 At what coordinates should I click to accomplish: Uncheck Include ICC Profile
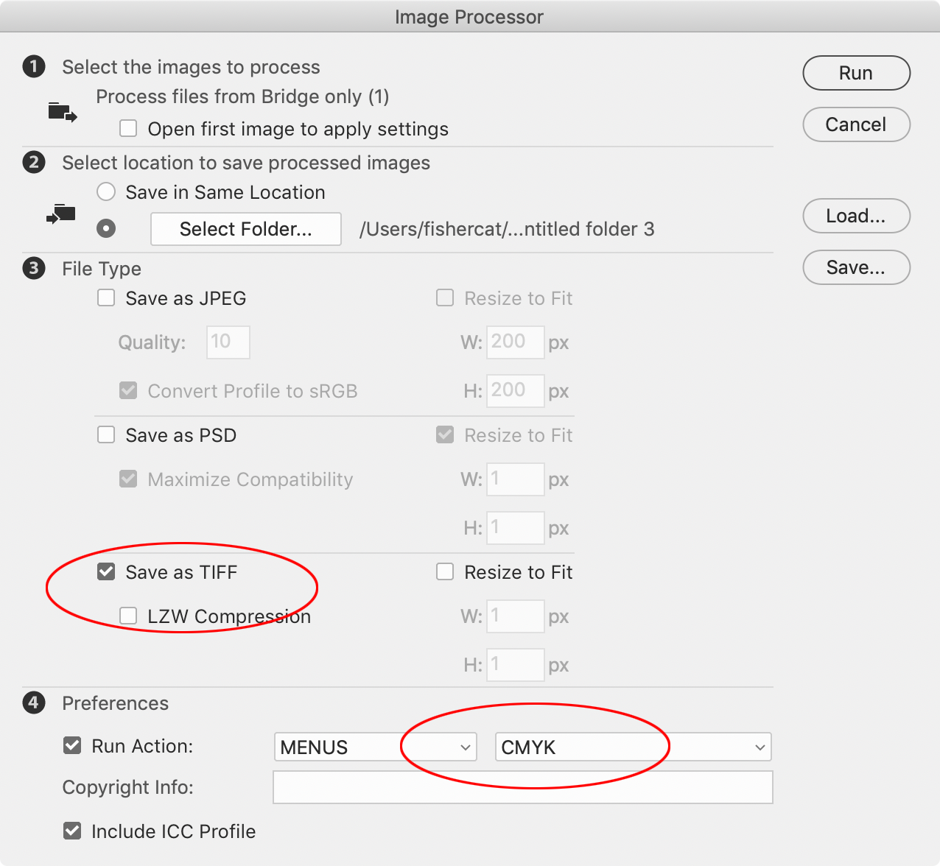pos(71,831)
